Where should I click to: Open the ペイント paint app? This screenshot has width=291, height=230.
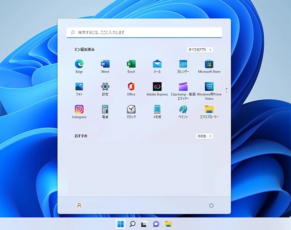(183, 112)
